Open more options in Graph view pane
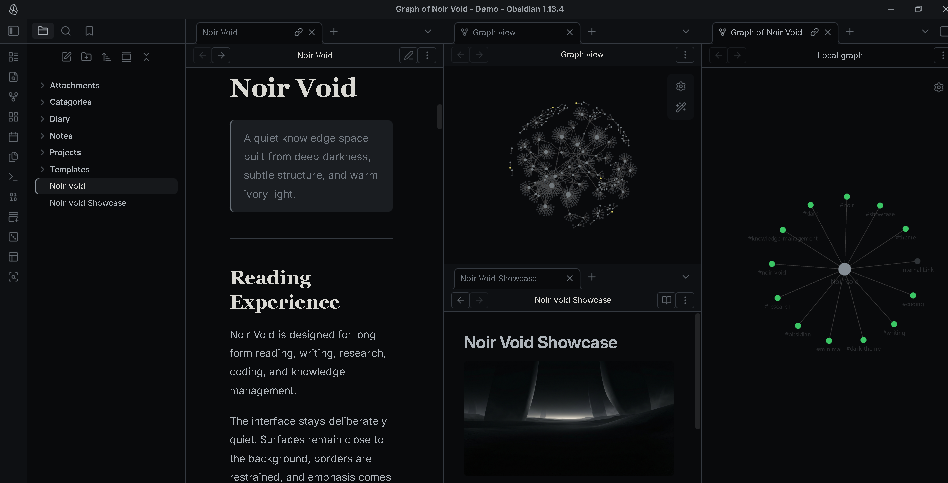948x483 pixels. coord(685,55)
